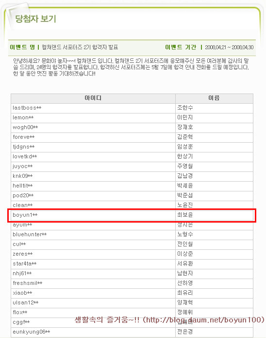266x338 pixels.
Task: Select the event name 컬쳐랜드 서포터즈 2기 합격자 발표
Action: point(80,47)
